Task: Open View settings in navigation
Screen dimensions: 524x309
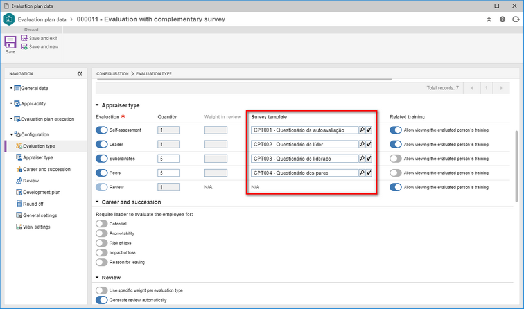Action: tap(33, 227)
